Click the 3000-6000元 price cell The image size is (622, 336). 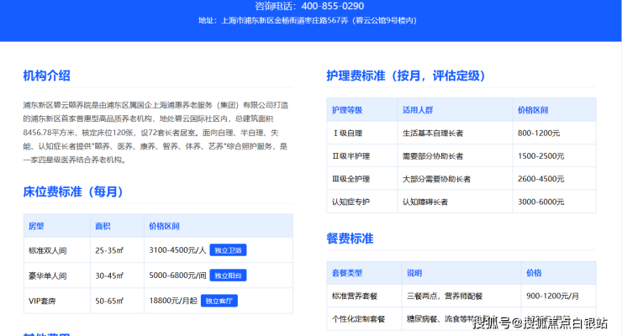(x=540, y=202)
